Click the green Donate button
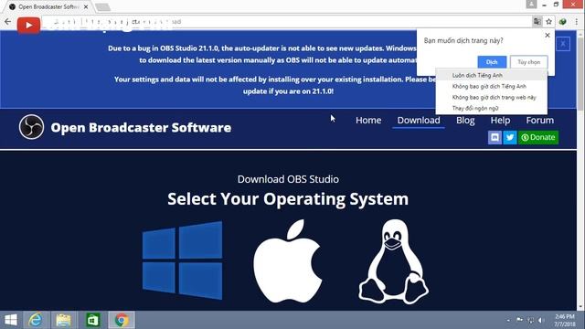 click(x=538, y=137)
